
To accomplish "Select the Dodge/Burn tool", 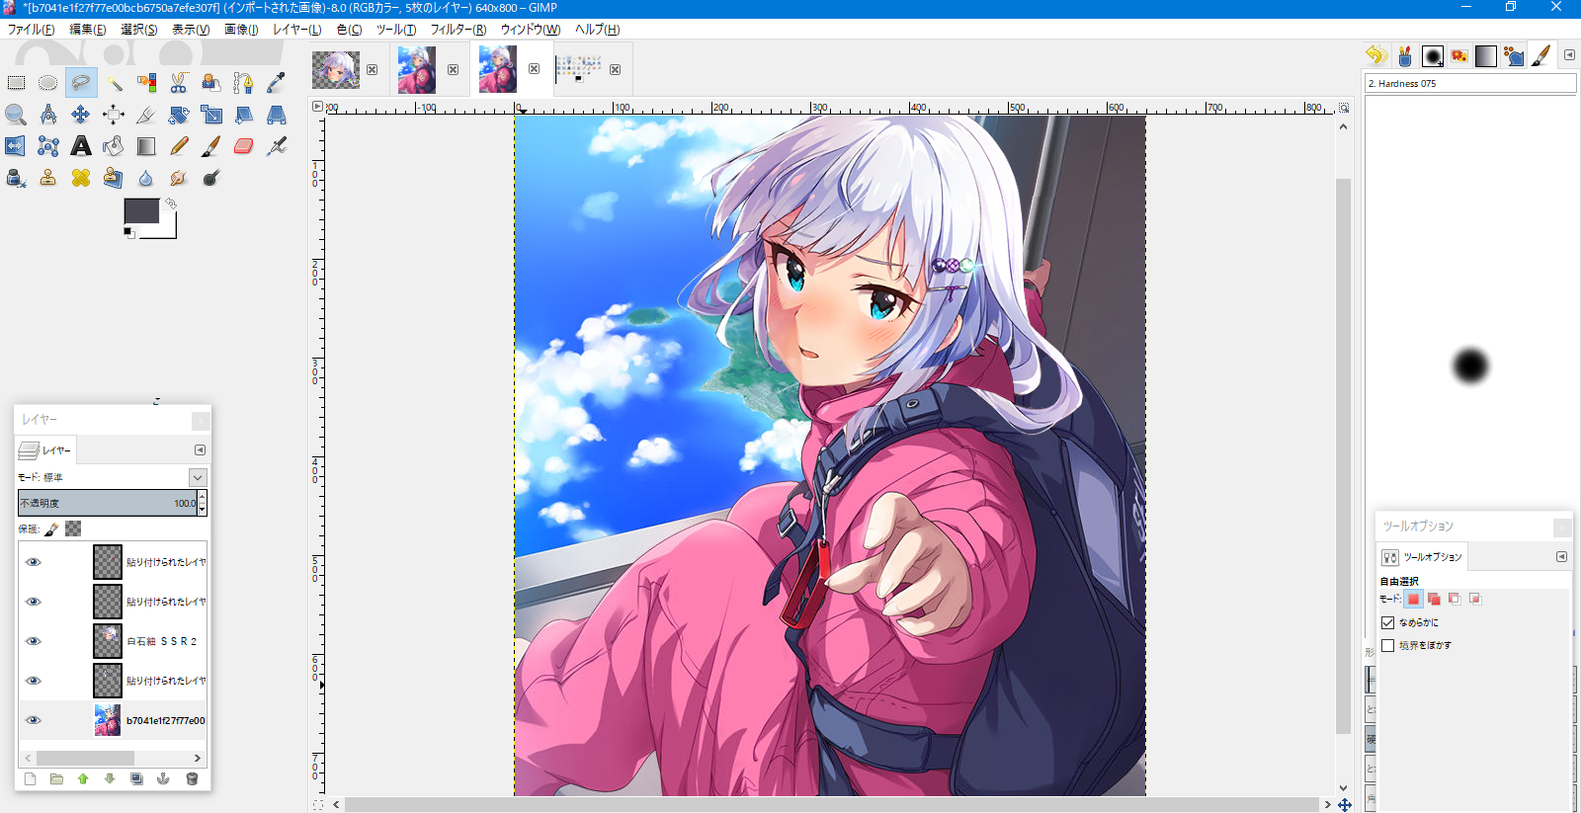I will point(211,178).
